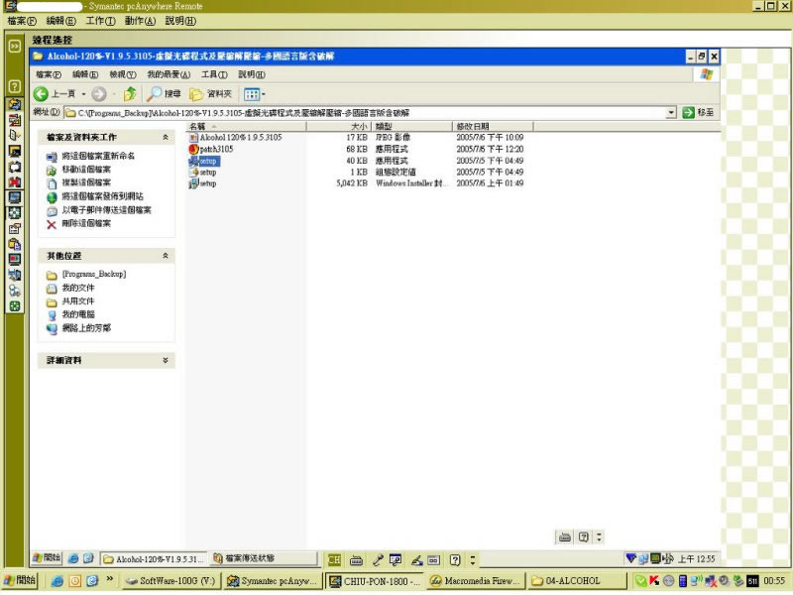Click 以電子郵件傳送這個檔案 e-mail link

coord(106,210)
